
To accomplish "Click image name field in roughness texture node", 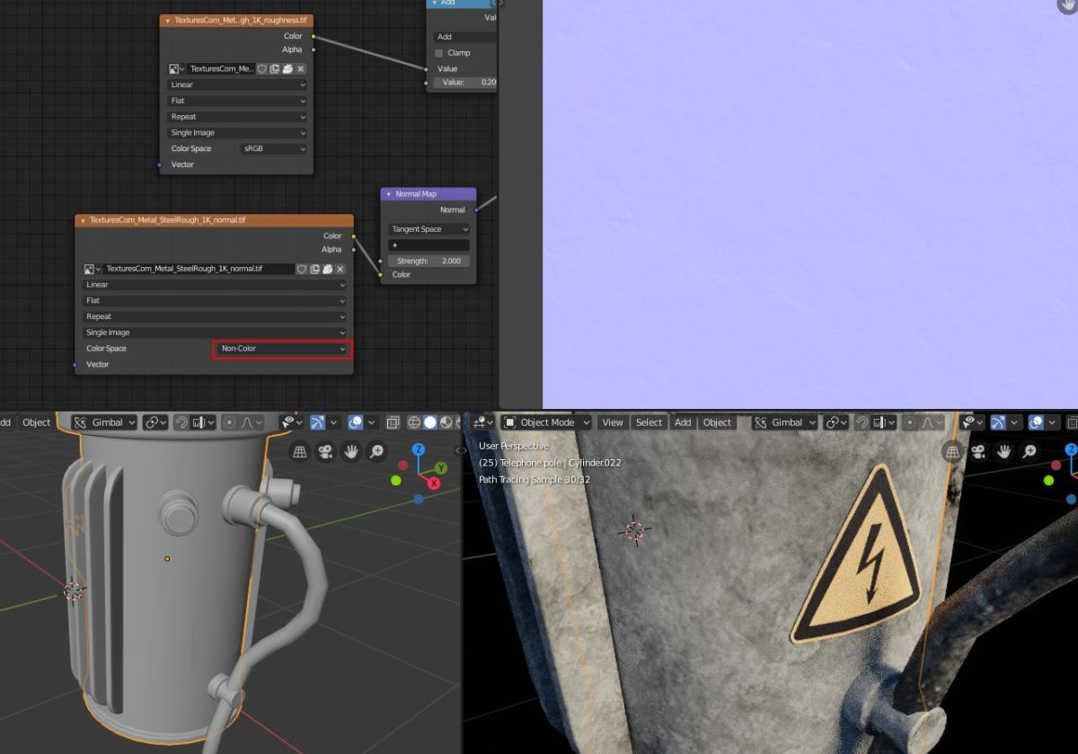I will click(x=220, y=68).
